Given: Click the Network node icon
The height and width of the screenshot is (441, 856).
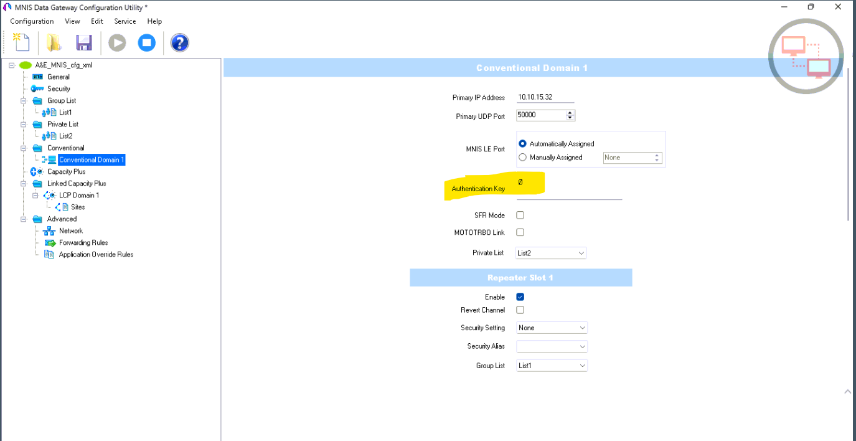Looking at the screenshot, I should pyautogui.click(x=49, y=230).
